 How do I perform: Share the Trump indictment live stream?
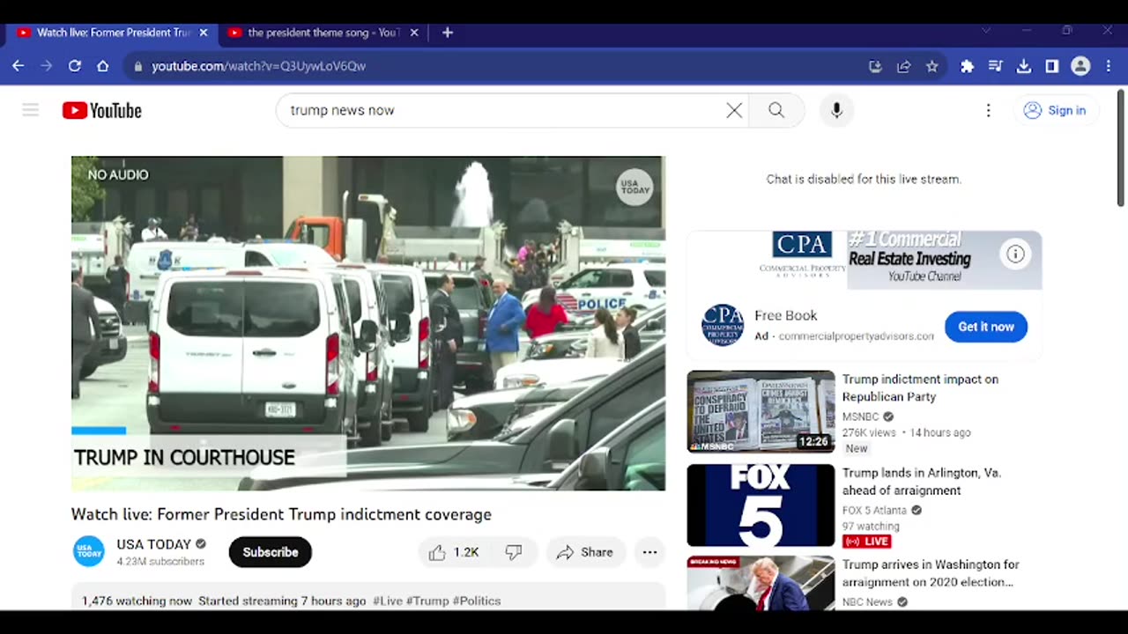[584, 552]
